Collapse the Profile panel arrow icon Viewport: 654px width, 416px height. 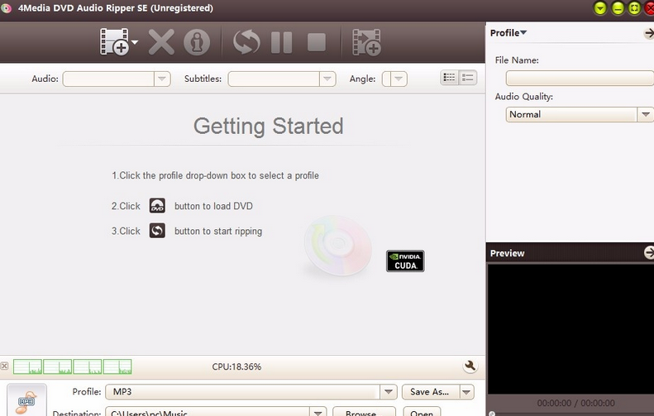[x=649, y=33]
